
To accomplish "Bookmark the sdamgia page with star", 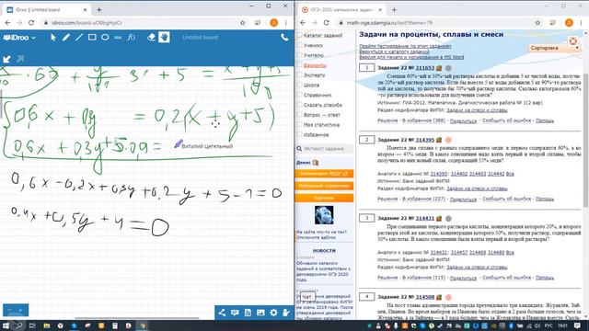I will (x=537, y=23).
